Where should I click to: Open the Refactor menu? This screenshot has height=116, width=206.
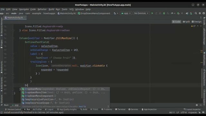coord(42,9)
